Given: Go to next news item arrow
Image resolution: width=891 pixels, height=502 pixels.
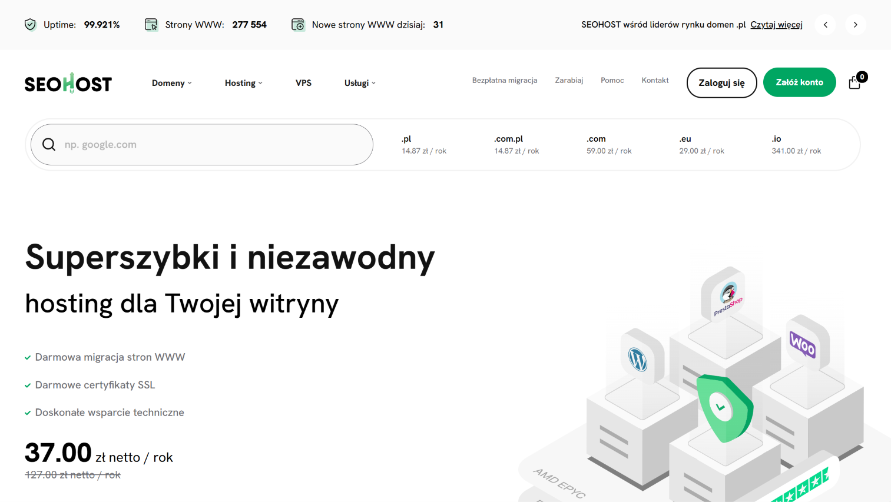Looking at the screenshot, I should [x=855, y=25].
